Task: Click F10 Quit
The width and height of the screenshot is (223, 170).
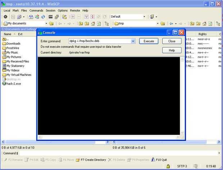Action: 159,160
